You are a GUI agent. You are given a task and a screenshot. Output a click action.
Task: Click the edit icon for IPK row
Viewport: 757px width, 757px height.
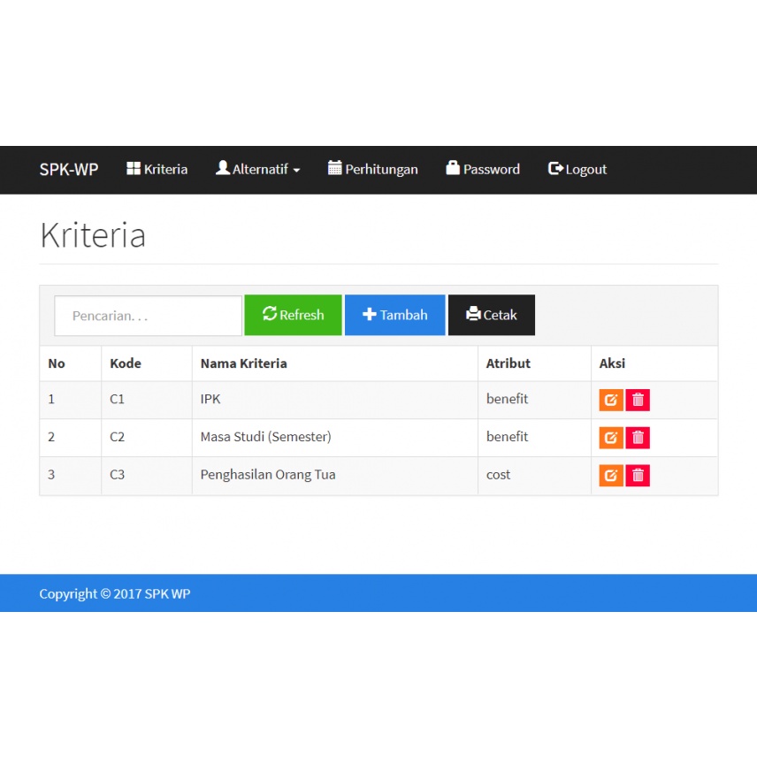point(610,400)
